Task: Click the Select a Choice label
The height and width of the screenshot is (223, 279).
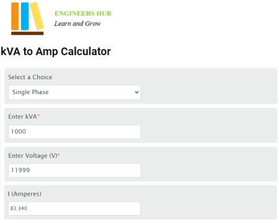Action: [x=30, y=77]
